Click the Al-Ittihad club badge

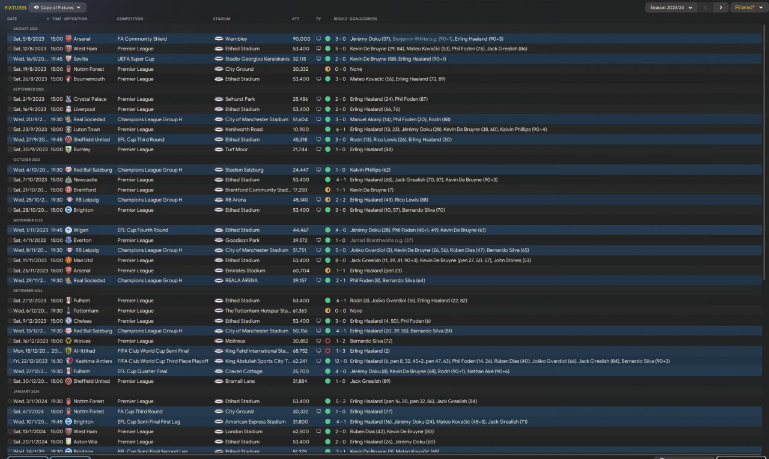[x=68, y=351]
